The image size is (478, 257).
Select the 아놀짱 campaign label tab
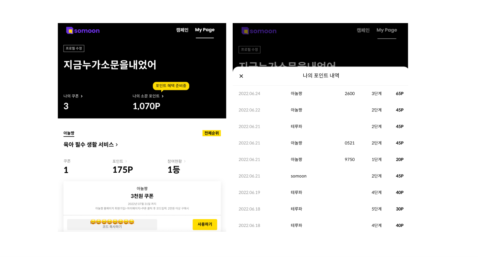[x=69, y=133]
